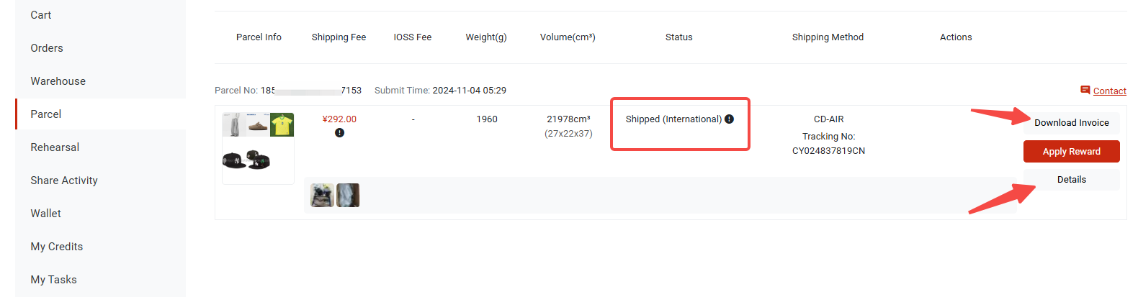Viewport: 1138px width, 297px height.
Task: Open the black caps product thumbnail
Action: 246,160
